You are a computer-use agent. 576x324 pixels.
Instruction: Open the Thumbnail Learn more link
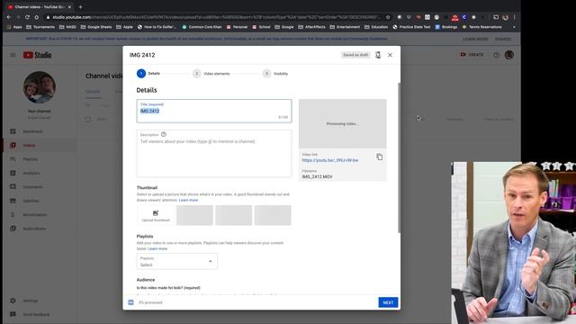coord(188,200)
